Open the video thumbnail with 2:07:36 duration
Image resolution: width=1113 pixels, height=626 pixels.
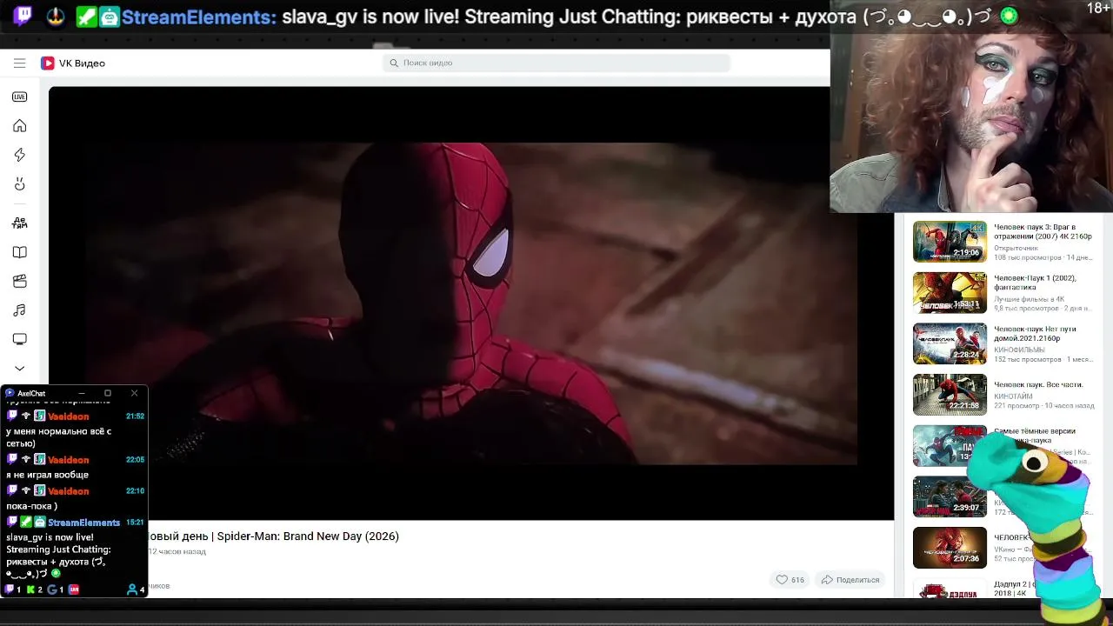point(950,548)
